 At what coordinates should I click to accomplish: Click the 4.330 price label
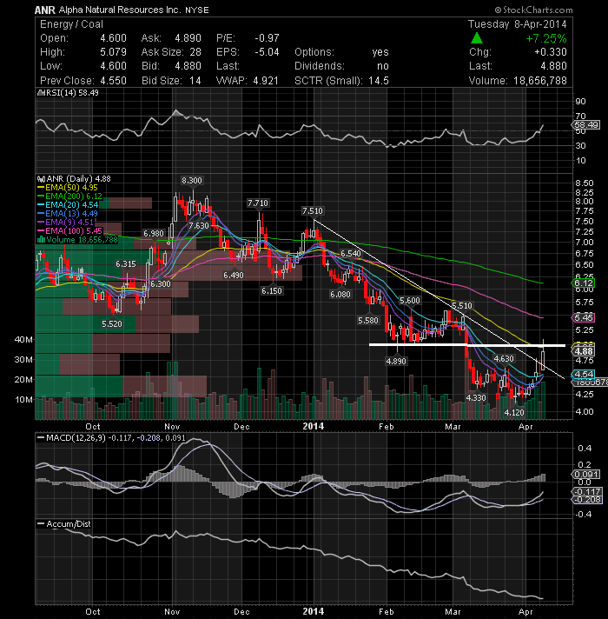click(476, 397)
